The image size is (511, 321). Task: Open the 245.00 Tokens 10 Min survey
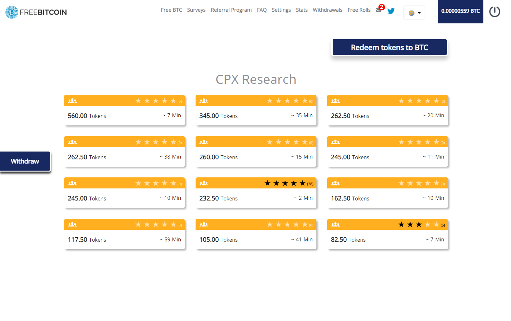tap(124, 193)
